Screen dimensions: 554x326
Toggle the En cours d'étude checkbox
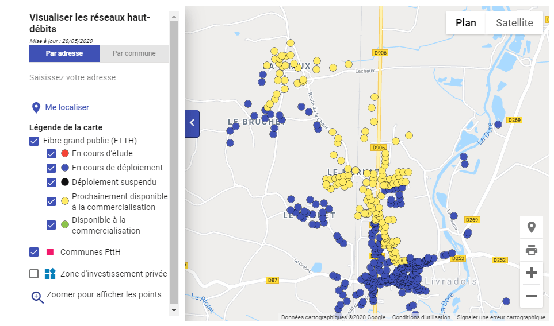point(51,154)
